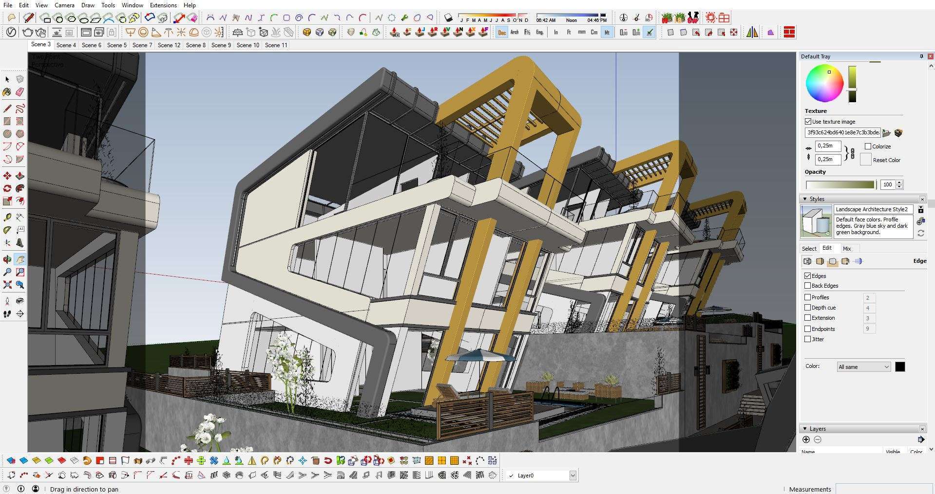Open the edge Color 'All same' dropdown

pyautogui.click(x=863, y=367)
